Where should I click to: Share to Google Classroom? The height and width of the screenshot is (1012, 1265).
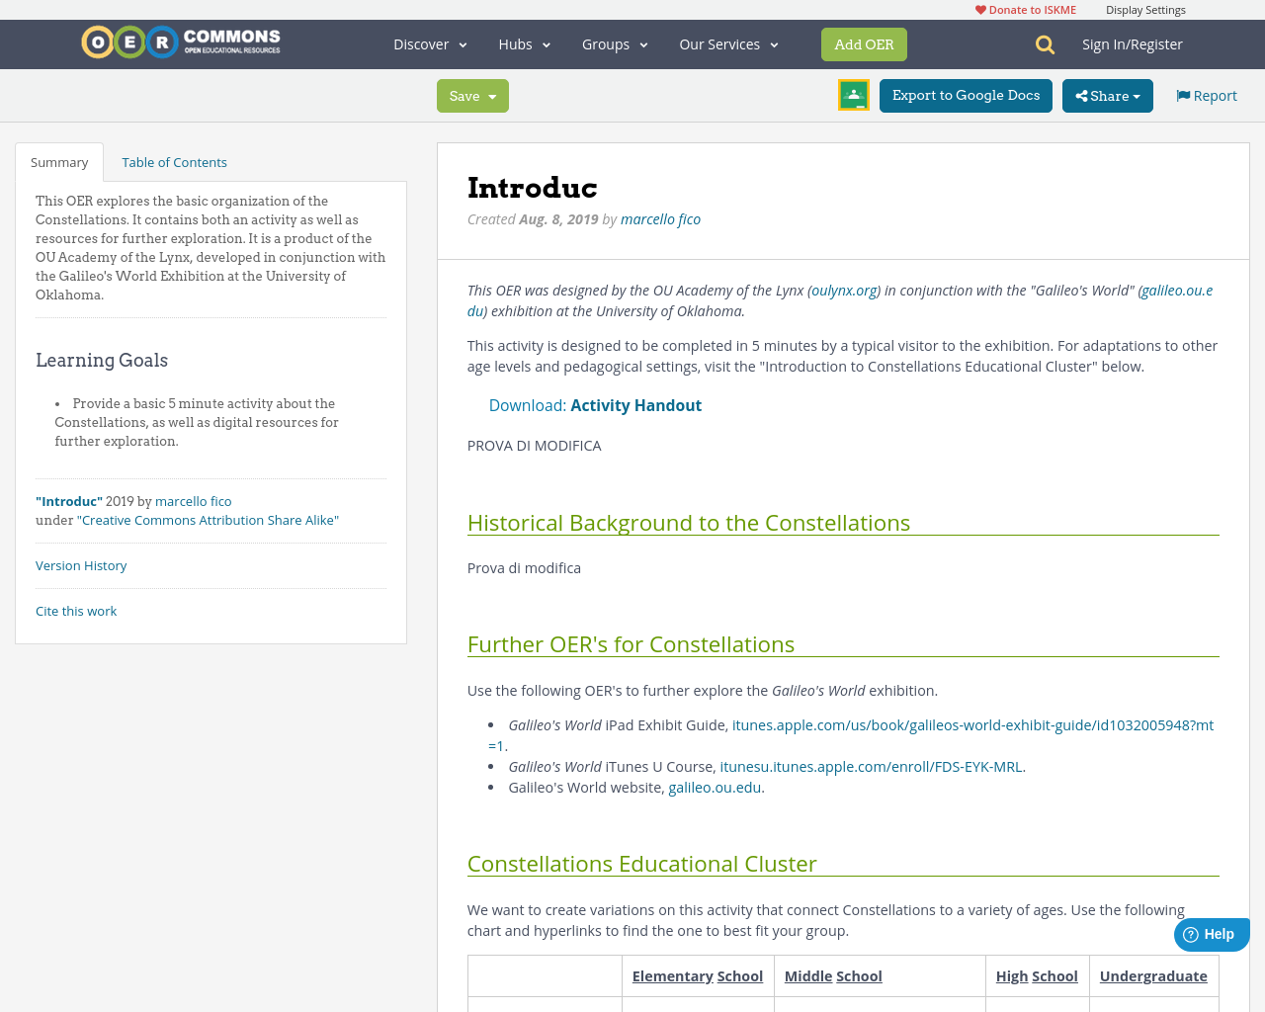tap(853, 95)
